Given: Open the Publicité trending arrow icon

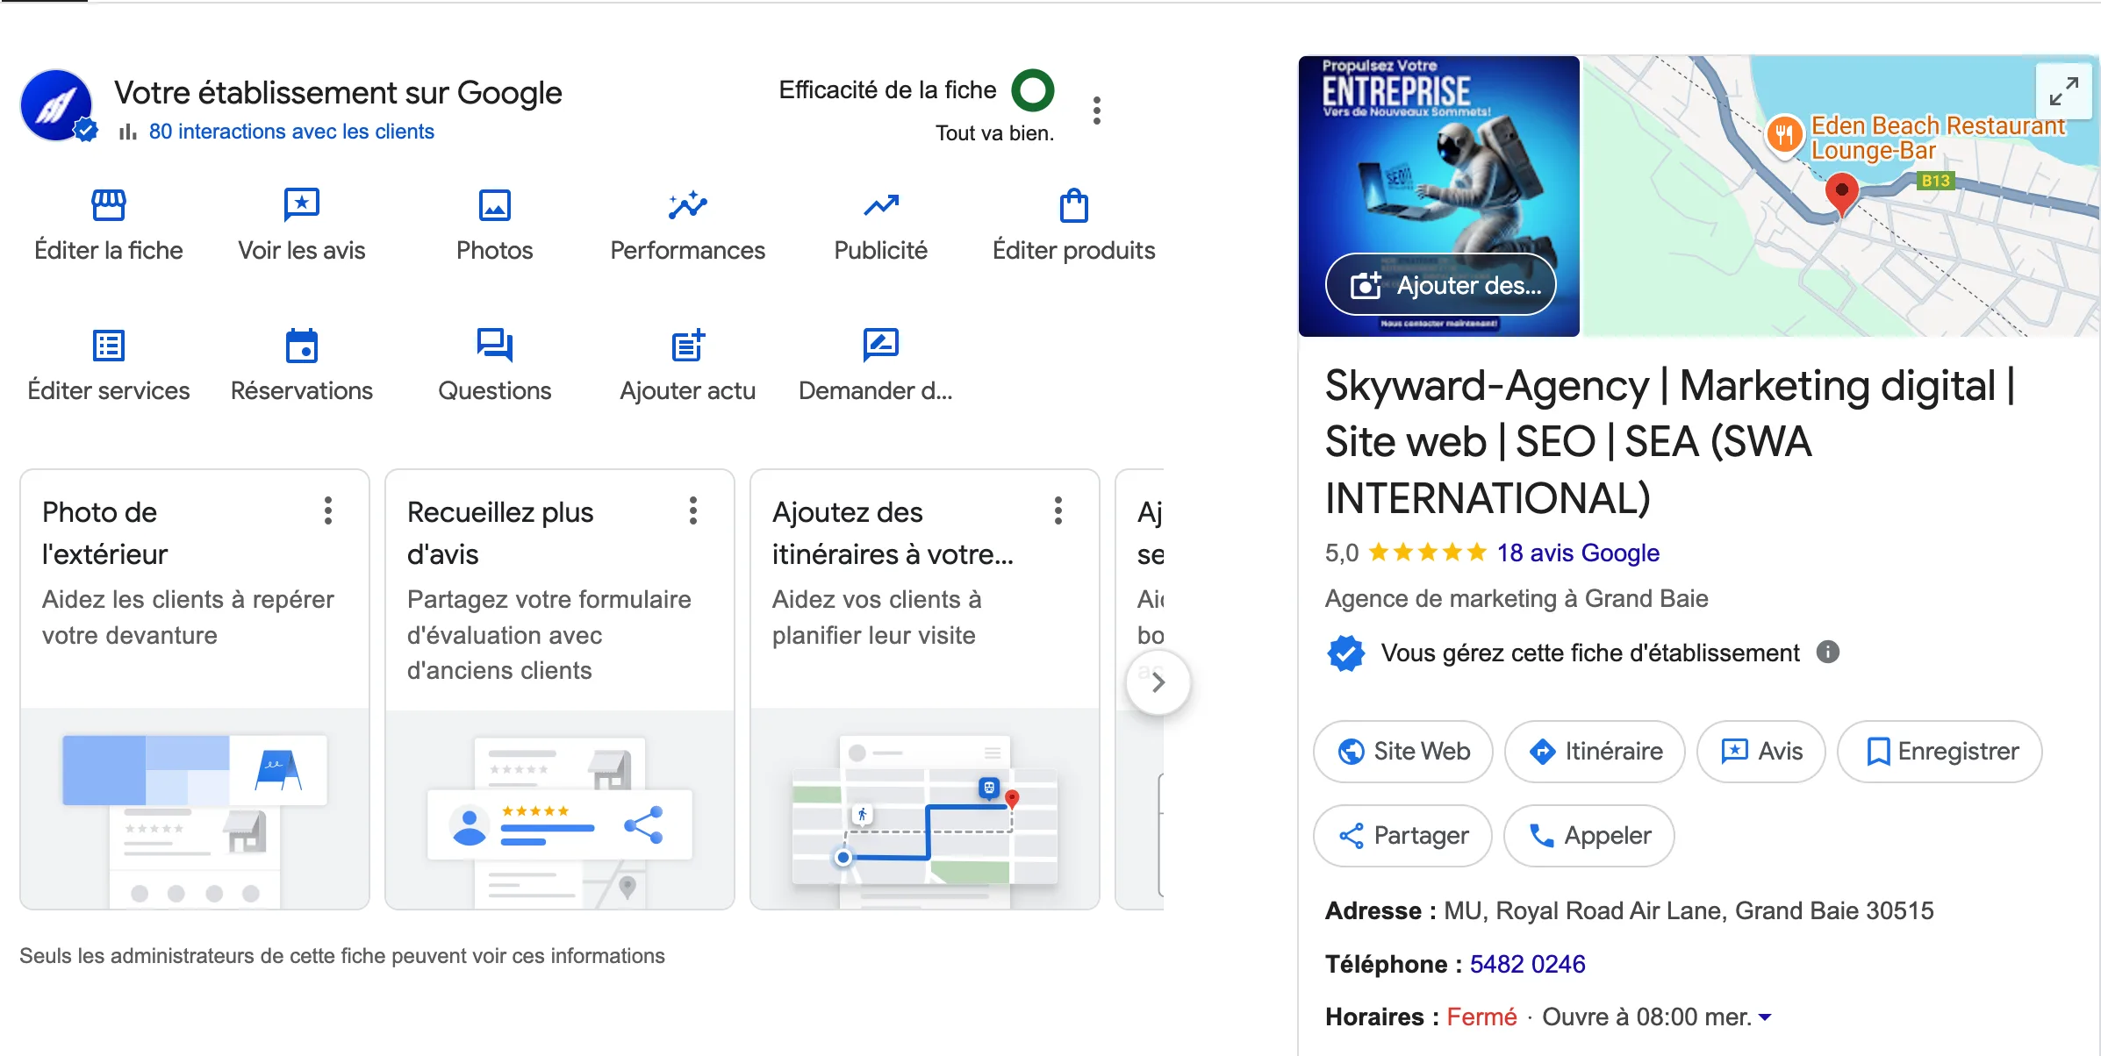Looking at the screenshot, I should [x=881, y=205].
